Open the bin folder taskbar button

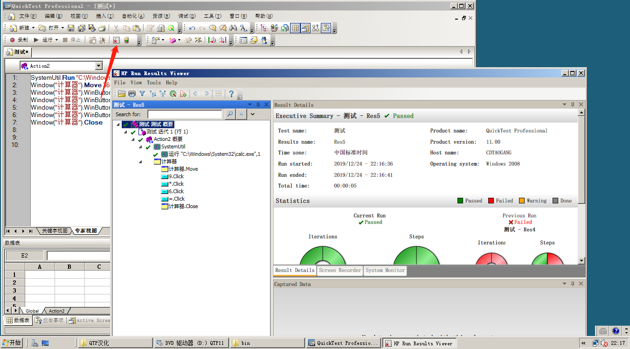click(x=268, y=343)
